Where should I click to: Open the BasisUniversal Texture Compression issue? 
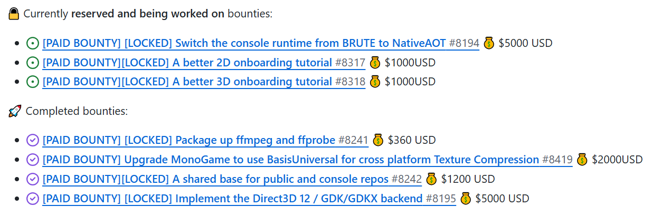click(290, 160)
